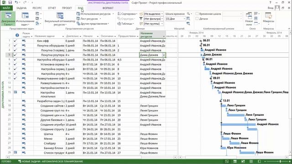Open the ФАЙЛ tab
The width and height of the screenshot is (292, 164).
(x=6, y=8)
